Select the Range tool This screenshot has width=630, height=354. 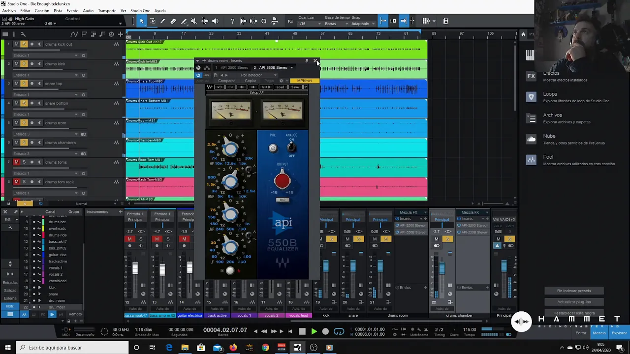(x=153, y=21)
